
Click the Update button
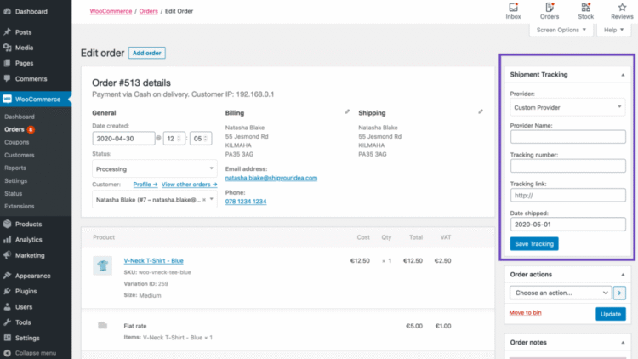pos(611,314)
